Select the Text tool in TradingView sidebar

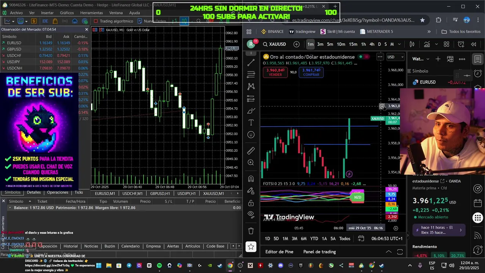(x=251, y=122)
